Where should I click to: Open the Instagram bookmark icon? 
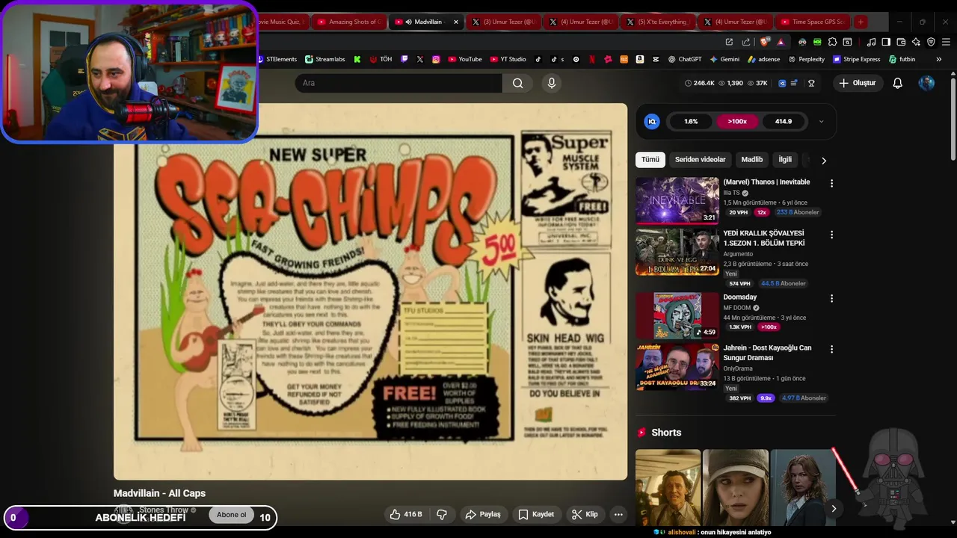coord(436,59)
